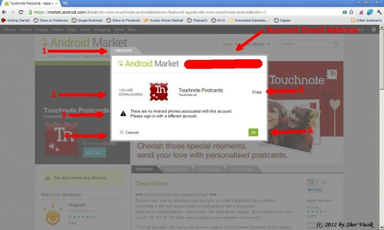Image resolution: width=384 pixels, height=230 pixels.
Task: Open Chrome wrench settings menu
Action: tap(379, 12)
